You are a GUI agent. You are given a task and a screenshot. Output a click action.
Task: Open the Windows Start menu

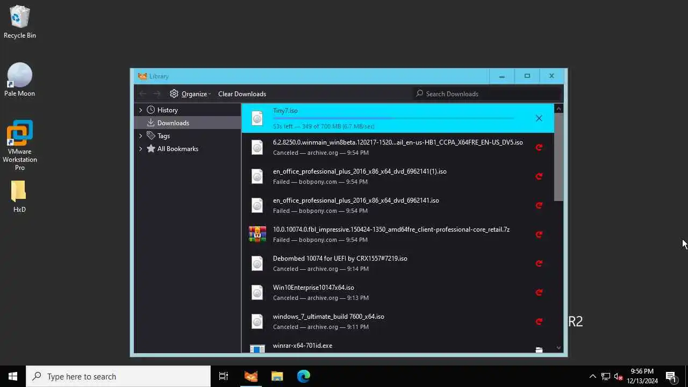coord(13,376)
